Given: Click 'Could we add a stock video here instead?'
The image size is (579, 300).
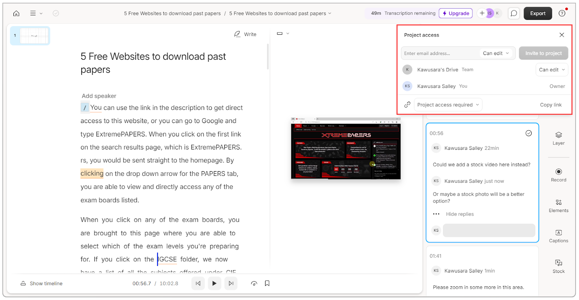Looking at the screenshot, I should pyautogui.click(x=481, y=164).
